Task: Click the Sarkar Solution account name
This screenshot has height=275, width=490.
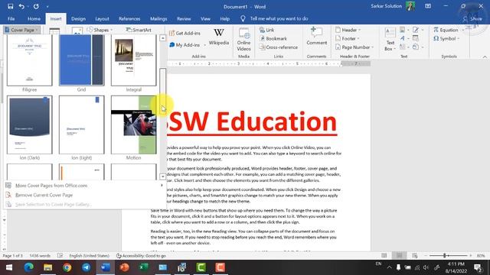Action: tap(386, 6)
